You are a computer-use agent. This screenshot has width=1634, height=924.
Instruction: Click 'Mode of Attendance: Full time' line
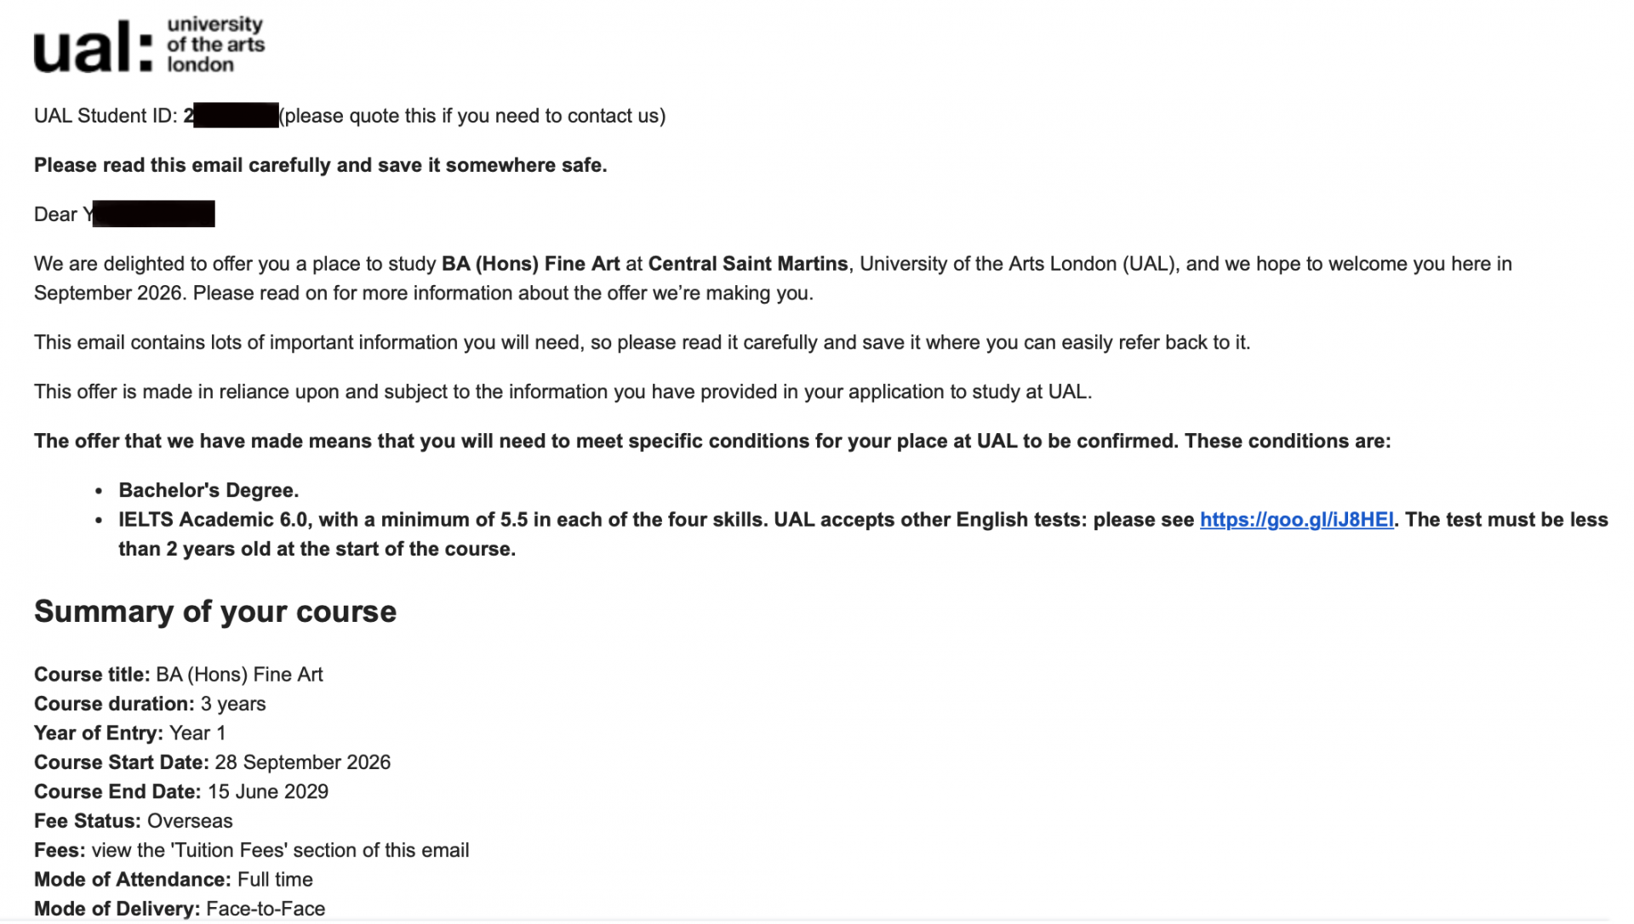click(x=174, y=879)
